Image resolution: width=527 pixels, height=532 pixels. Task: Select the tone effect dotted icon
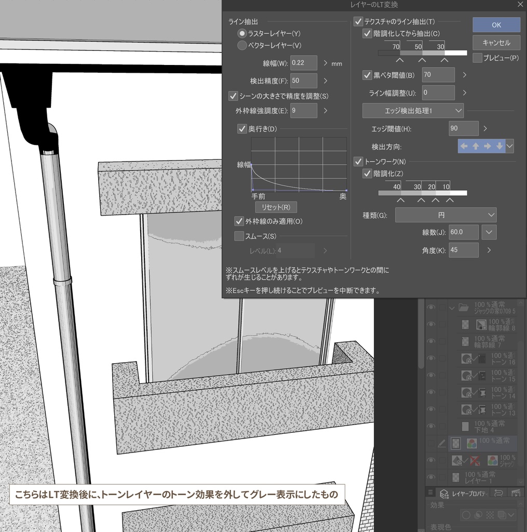pyautogui.click(x=490, y=515)
